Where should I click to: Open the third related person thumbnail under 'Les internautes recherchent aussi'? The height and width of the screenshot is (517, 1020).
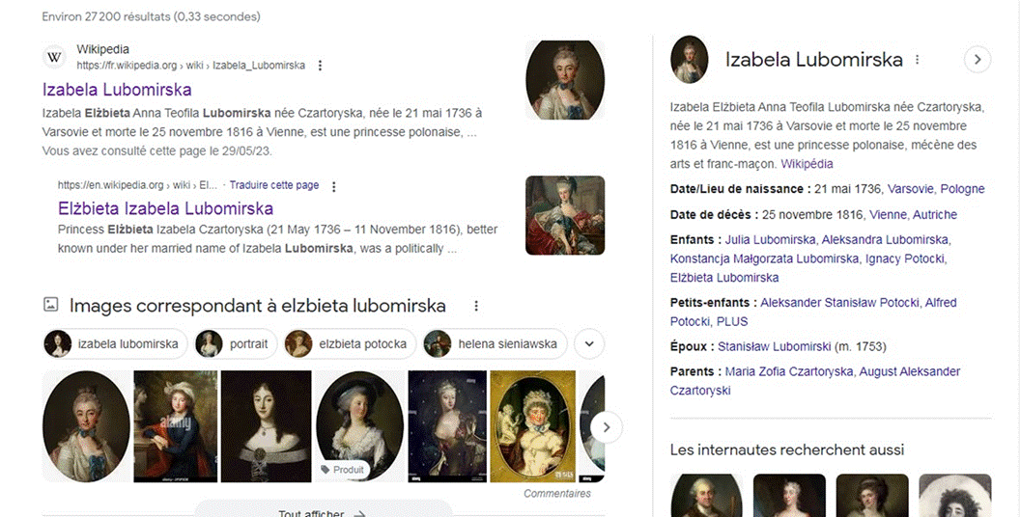pyautogui.click(x=872, y=496)
